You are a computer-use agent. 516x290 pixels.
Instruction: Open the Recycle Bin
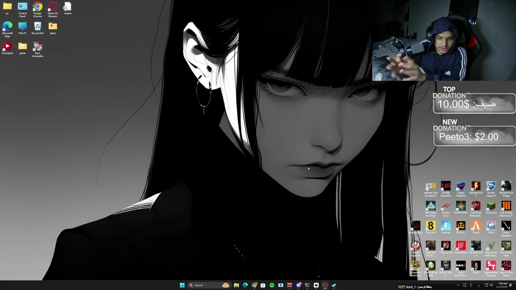(x=37, y=29)
